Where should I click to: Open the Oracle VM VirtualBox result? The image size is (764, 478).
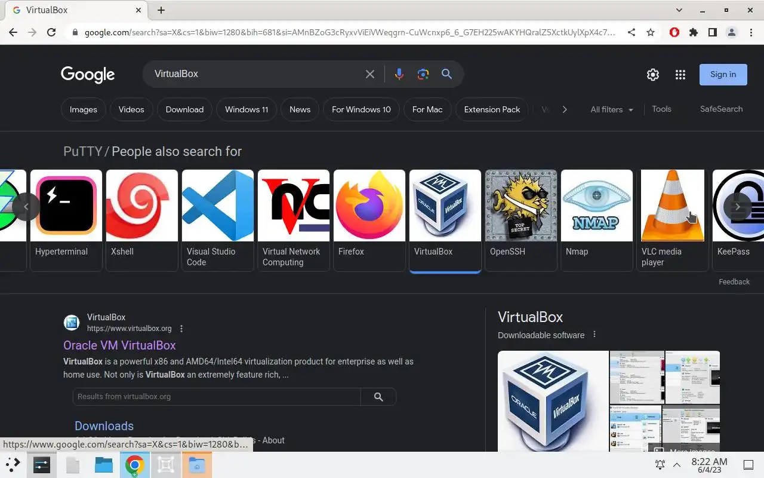pyautogui.click(x=119, y=345)
